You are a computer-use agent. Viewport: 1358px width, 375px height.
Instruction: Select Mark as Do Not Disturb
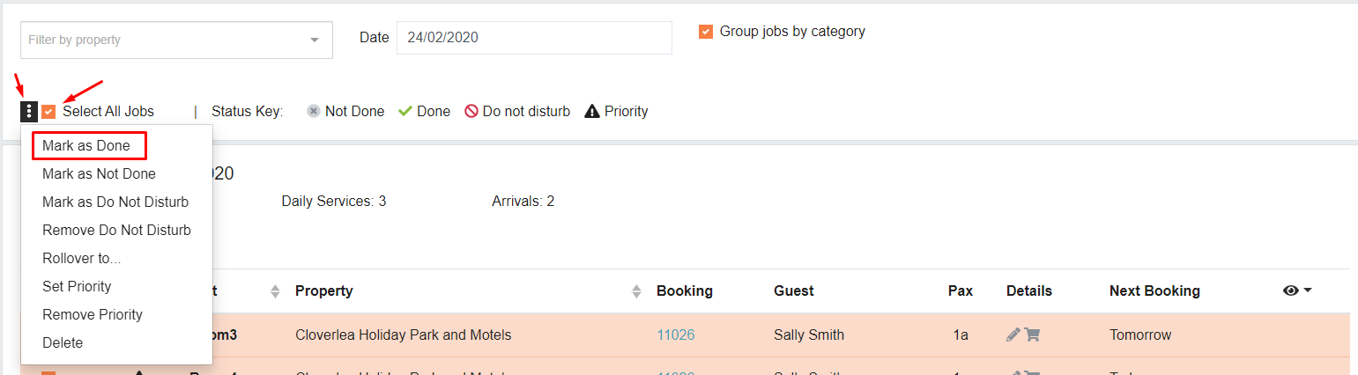point(115,202)
